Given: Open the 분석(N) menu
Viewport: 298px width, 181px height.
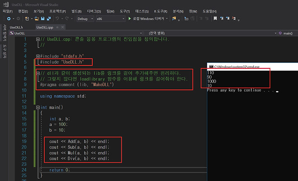Looking at the screenshot, I should [x=178, y=12].
